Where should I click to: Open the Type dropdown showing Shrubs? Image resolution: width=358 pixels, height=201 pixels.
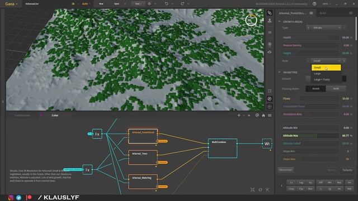327,28
